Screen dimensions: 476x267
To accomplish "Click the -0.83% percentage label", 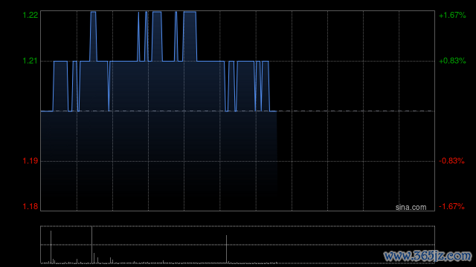I will pos(451,161).
